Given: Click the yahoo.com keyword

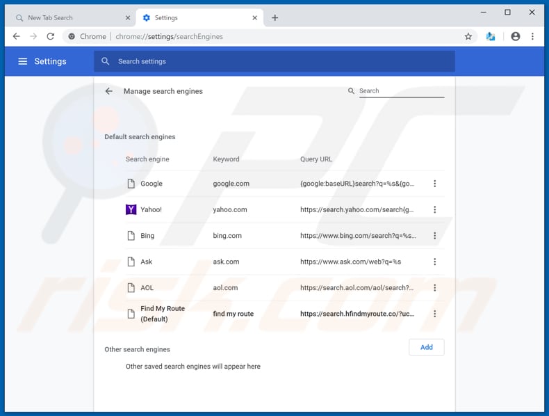Looking at the screenshot, I should [x=230, y=209].
